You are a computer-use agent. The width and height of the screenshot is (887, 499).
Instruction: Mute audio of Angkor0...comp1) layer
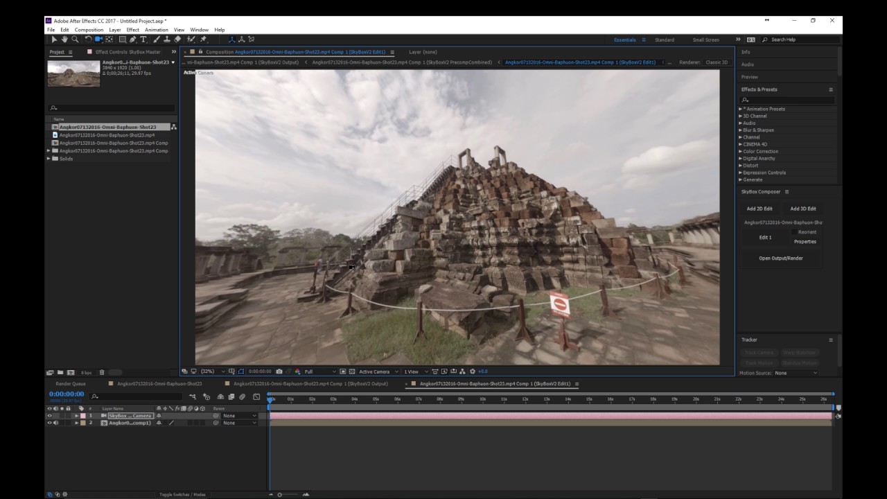tap(55, 423)
